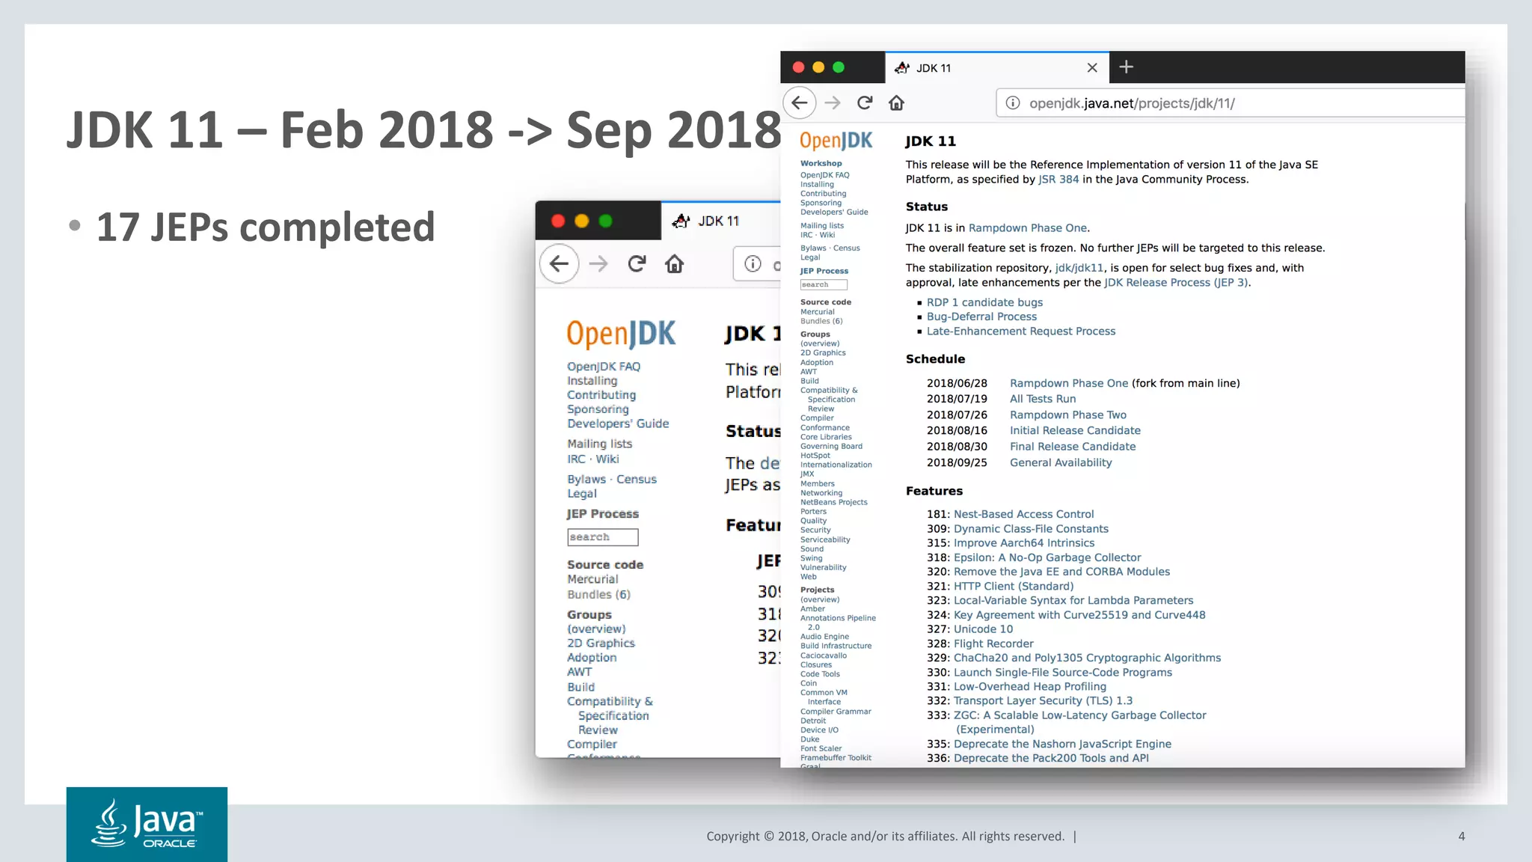Screen dimensions: 1532x862
Task: Open Mercurial in front sidebar
Action: point(817,312)
